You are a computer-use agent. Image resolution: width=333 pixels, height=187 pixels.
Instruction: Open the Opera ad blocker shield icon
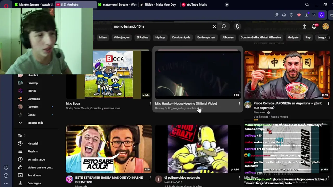click(x=291, y=15)
